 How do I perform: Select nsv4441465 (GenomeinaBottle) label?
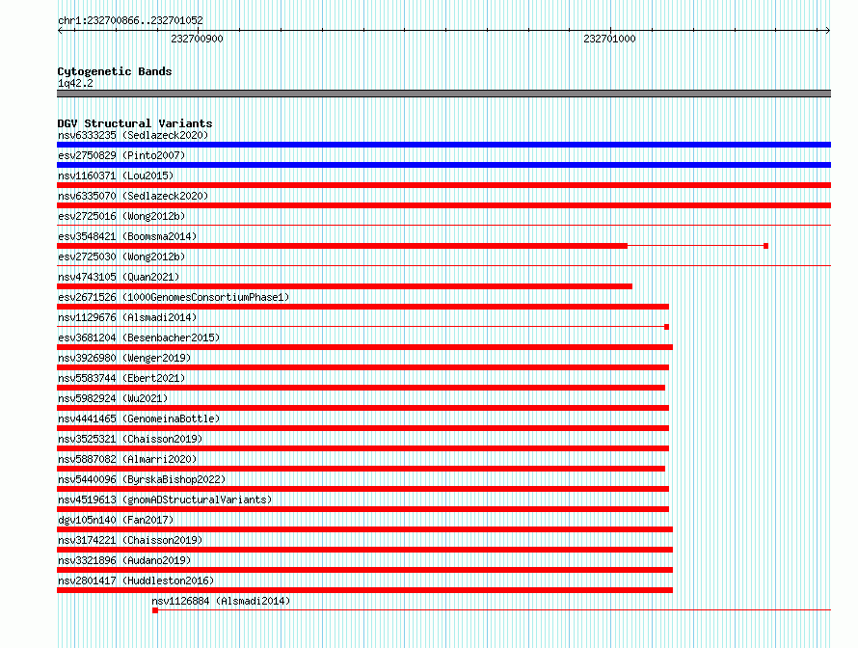139,418
